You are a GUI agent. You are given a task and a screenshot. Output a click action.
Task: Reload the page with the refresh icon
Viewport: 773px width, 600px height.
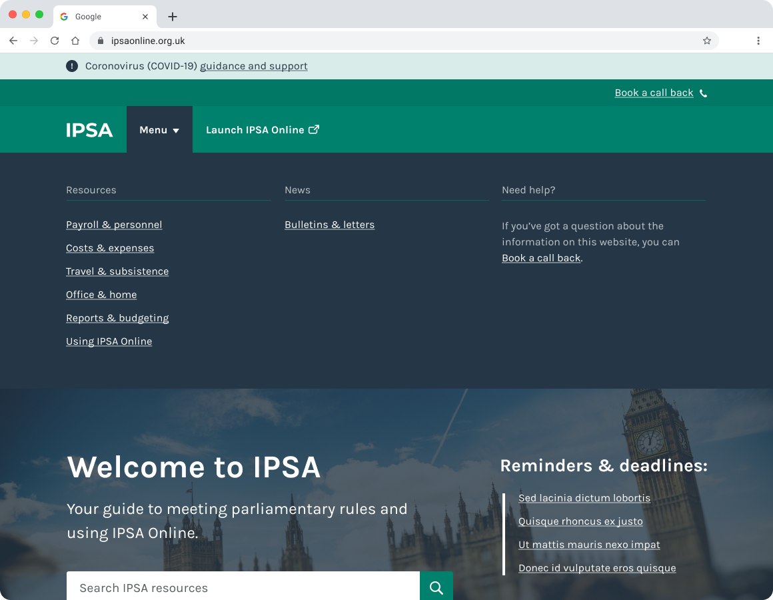pyautogui.click(x=55, y=41)
